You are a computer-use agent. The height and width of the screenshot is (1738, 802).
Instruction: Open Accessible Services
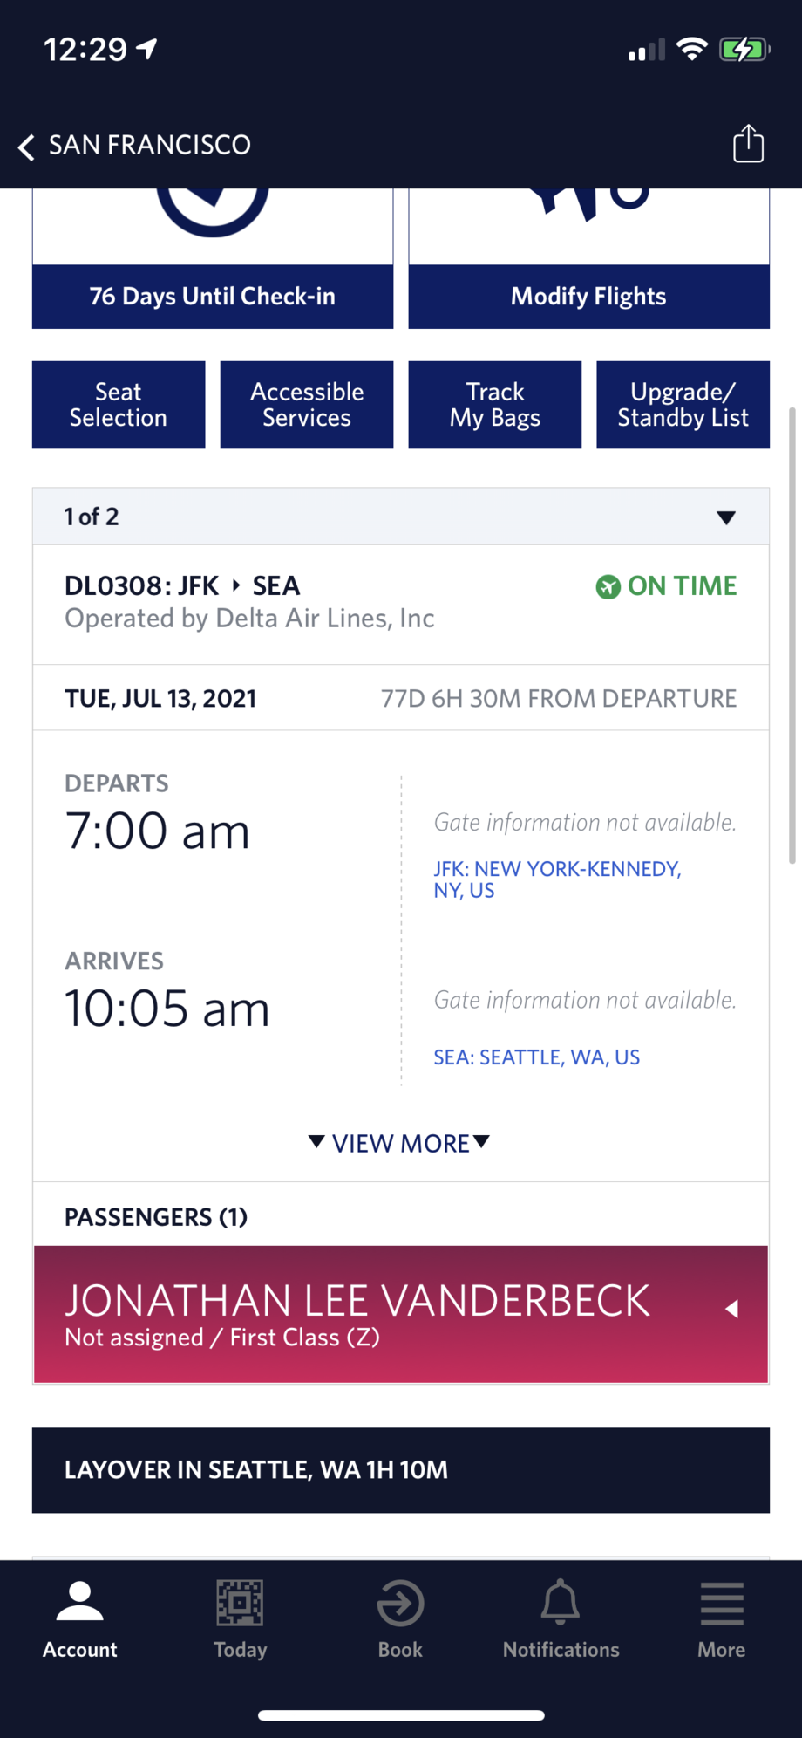[307, 405]
